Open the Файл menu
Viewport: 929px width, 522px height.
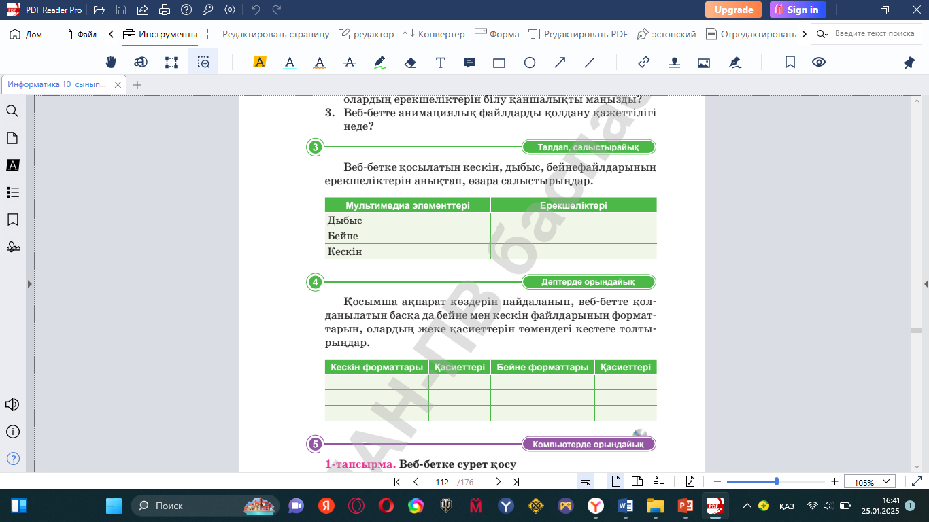80,34
